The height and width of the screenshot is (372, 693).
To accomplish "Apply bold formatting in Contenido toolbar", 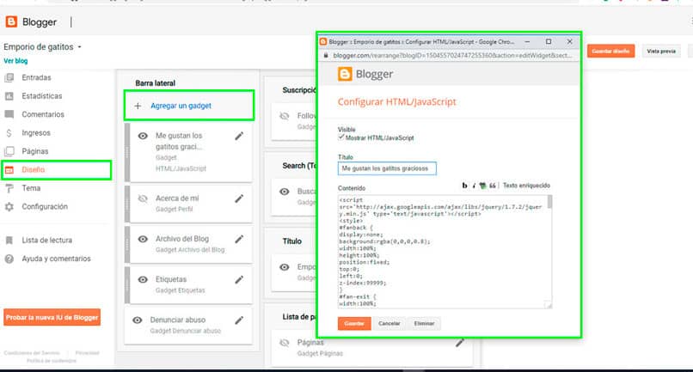I will click(x=464, y=186).
